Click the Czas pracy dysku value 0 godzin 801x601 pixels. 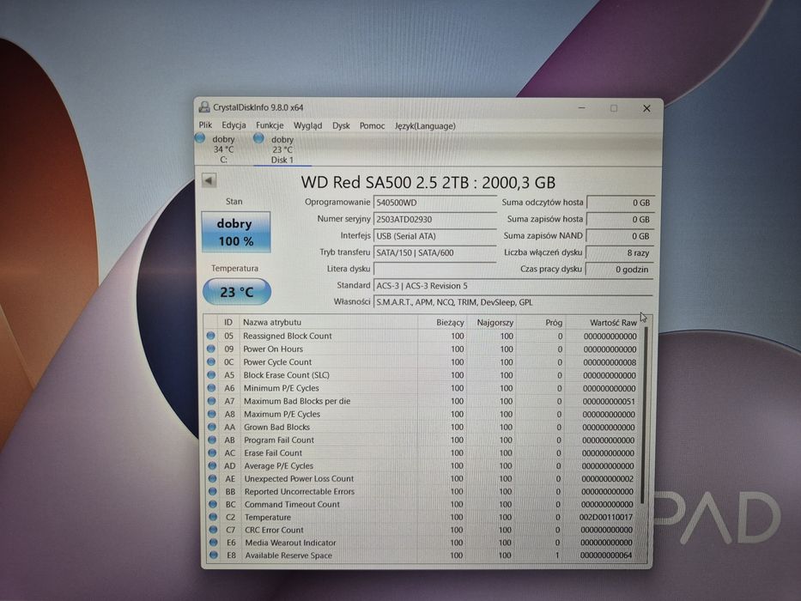pos(619,270)
